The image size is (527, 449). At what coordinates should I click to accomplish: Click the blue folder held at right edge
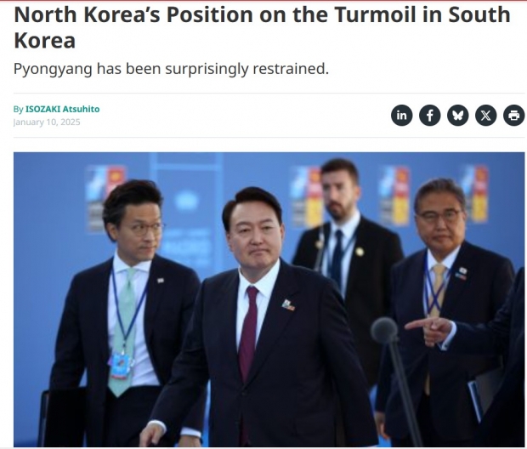pyautogui.click(x=475, y=401)
